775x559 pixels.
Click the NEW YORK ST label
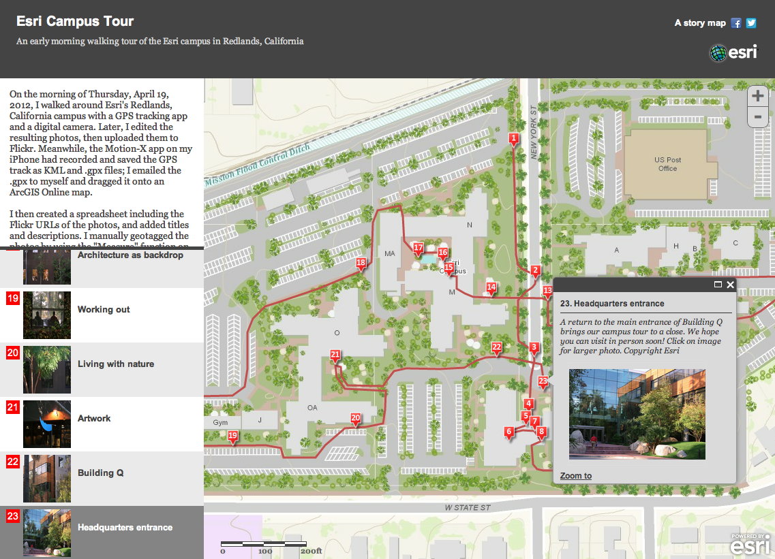coord(534,132)
